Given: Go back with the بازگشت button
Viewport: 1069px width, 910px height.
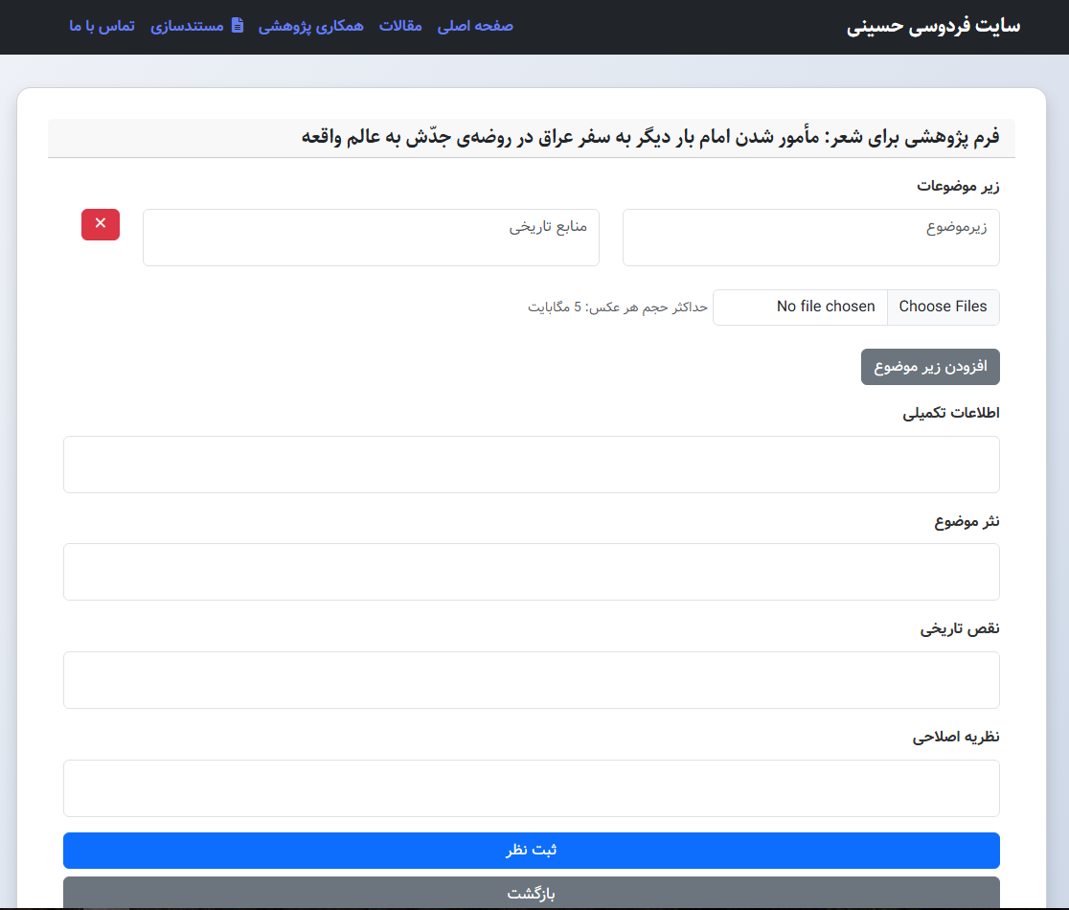Looking at the screenshot, I should point(532,892).
